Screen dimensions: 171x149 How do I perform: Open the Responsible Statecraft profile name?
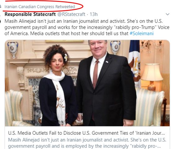30,14
